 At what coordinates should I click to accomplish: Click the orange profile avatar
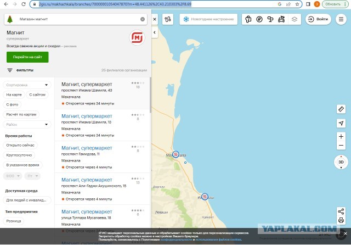[317, 4]
